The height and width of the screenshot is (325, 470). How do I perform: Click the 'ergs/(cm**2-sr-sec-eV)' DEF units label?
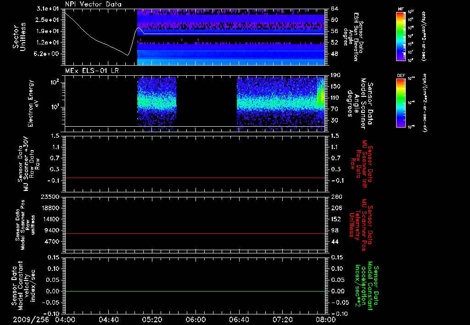click(x=425, y=103)
